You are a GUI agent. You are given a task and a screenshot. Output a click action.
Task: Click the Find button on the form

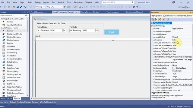point(112,32)
